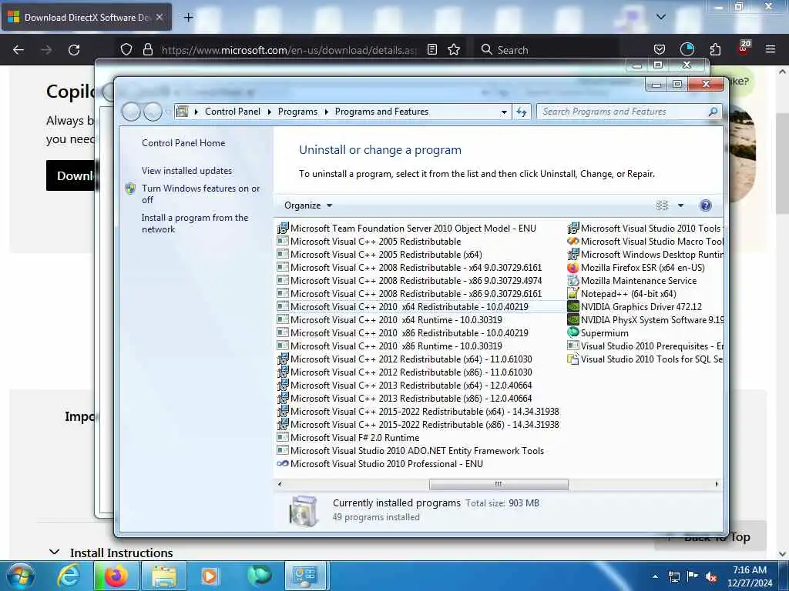Click the NVIDIA Graphics Driver 472.12 icon
The width and height of the screenshot is (789, 591).
(x=573, y=306)
